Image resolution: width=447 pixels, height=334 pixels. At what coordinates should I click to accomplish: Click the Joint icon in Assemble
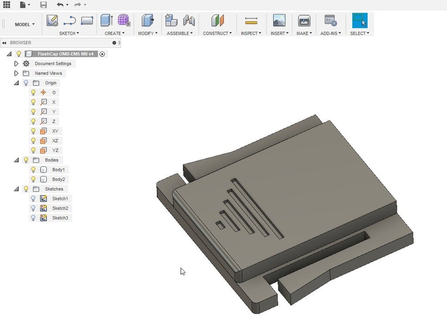point(189,20)
